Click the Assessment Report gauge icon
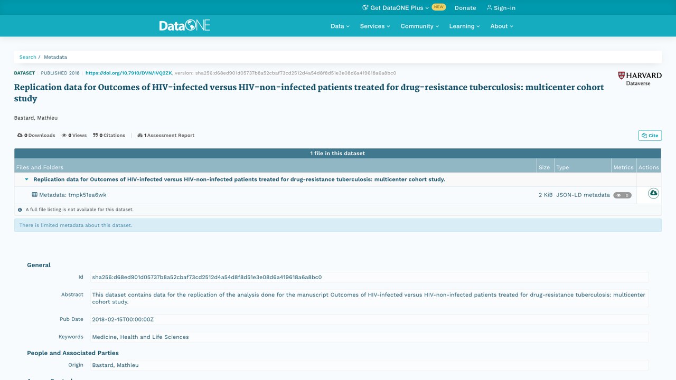 (x=140, y=135)
